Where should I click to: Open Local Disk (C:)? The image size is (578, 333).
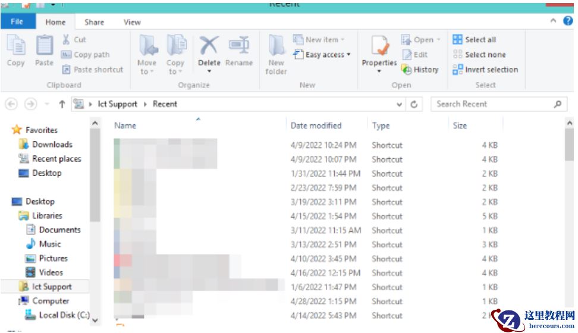click(58, 315)
